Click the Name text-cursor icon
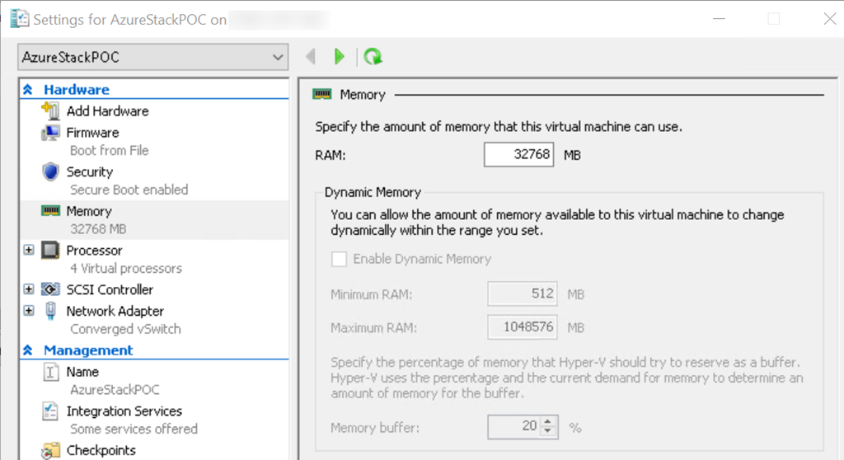844x460 pixels. tap(50, 372)
